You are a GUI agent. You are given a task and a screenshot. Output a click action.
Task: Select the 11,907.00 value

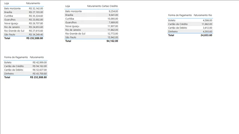coord(113,26)
